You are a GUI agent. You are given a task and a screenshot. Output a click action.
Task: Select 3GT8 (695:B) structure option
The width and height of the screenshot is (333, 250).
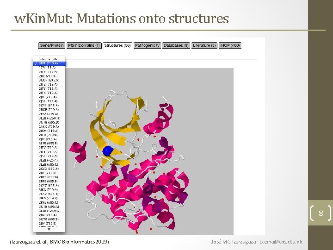point(49,219)
